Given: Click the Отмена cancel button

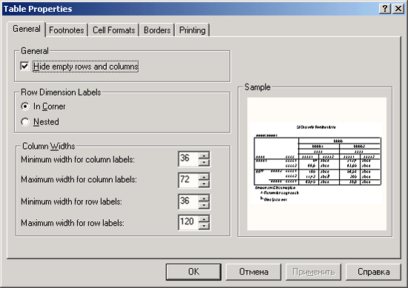Looking at the screenshot, I should [254, 272].
